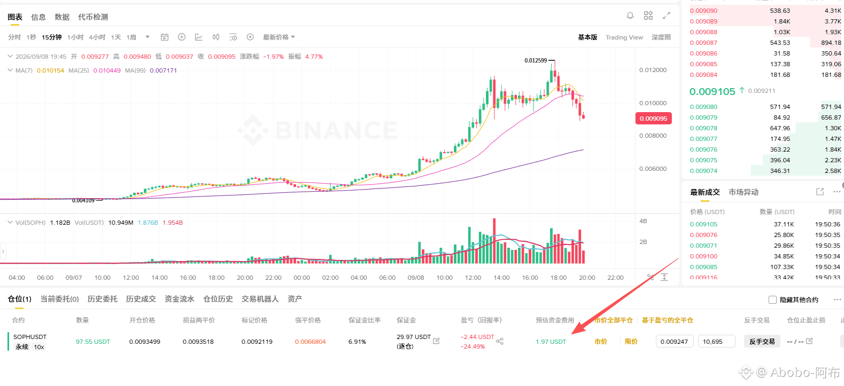Click the add (plus circle) chart icon
844x386 pixels.
(182, 37)
